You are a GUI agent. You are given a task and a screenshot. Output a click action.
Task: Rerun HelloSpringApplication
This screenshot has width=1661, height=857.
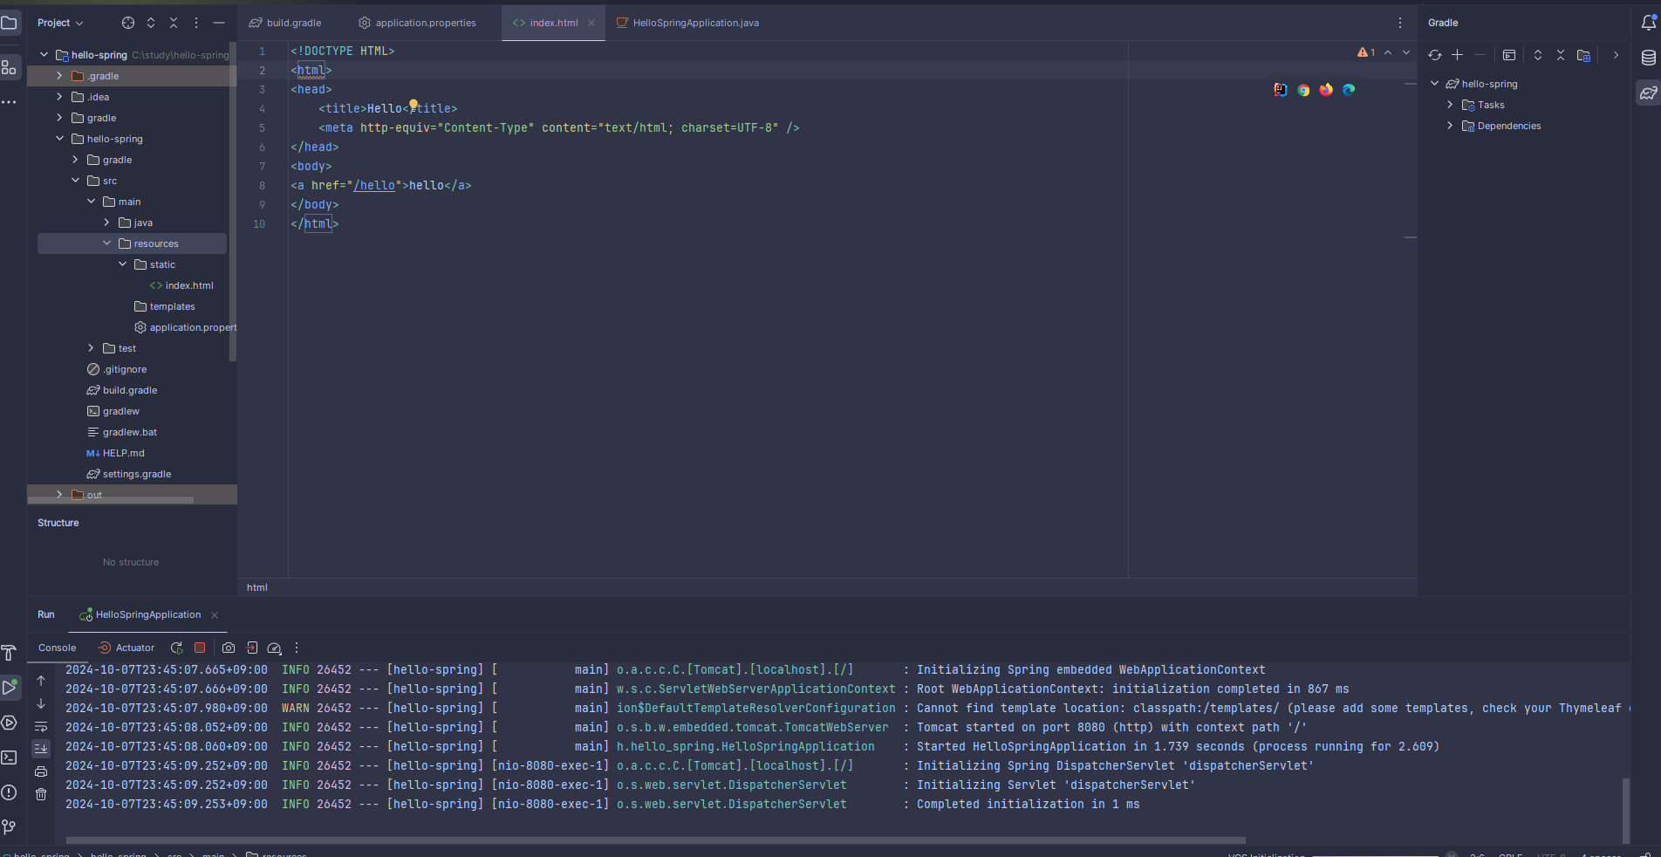coord(177,648)
